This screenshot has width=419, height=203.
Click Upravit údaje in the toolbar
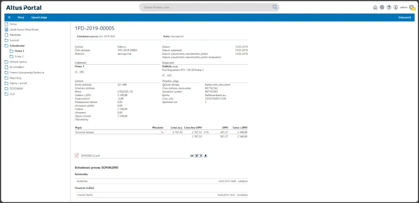[38, 18]
